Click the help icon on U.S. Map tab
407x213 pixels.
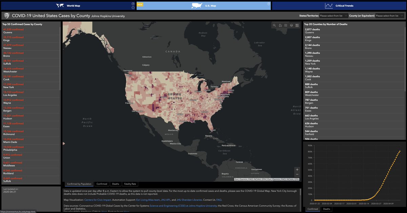(269, 4)
